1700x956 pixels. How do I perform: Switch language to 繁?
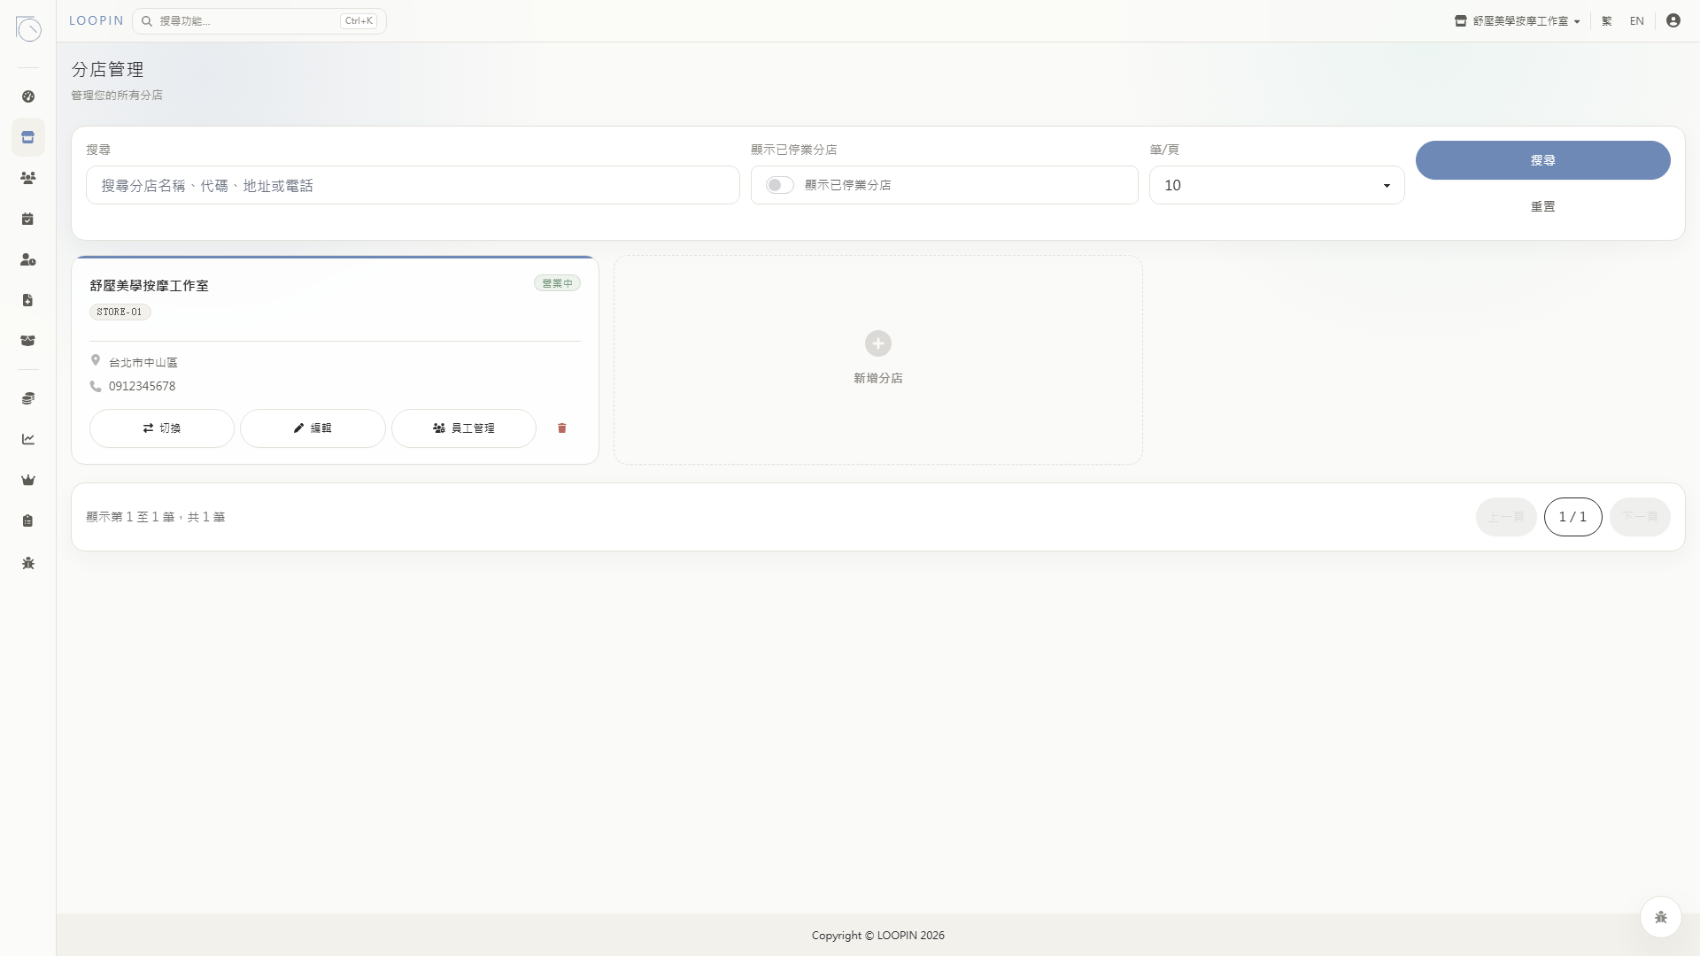coord(1606,21)
